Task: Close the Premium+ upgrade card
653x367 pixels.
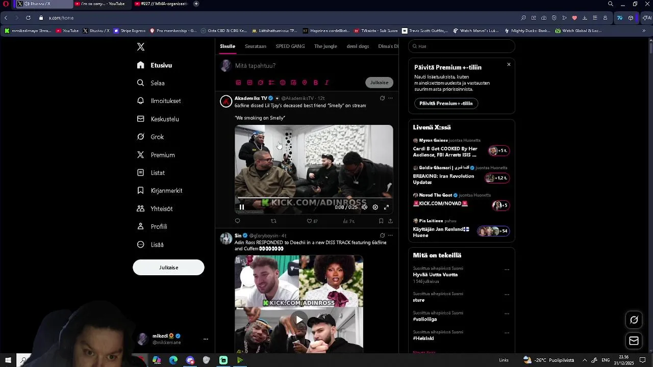Action: (509, 64)
